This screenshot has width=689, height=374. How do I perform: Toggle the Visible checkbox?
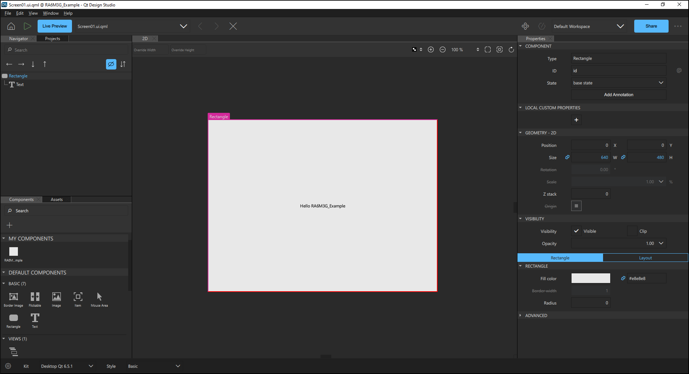(x=576, y=231)
